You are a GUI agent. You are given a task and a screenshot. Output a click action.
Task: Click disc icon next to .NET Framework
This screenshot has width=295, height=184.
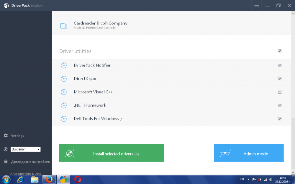(64, 105)
